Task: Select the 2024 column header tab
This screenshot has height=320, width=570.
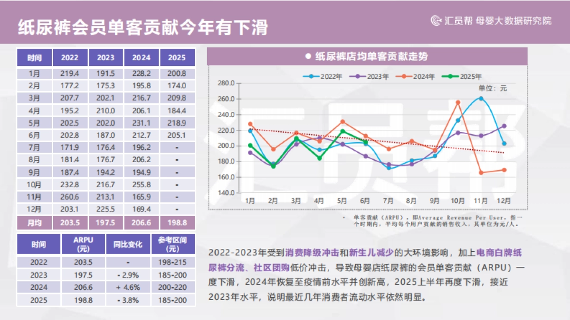Action: (141, 57)
